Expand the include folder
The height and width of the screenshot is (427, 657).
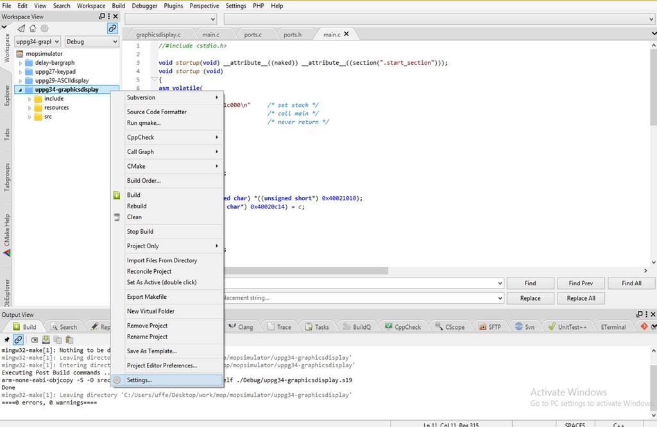[30, 99]
